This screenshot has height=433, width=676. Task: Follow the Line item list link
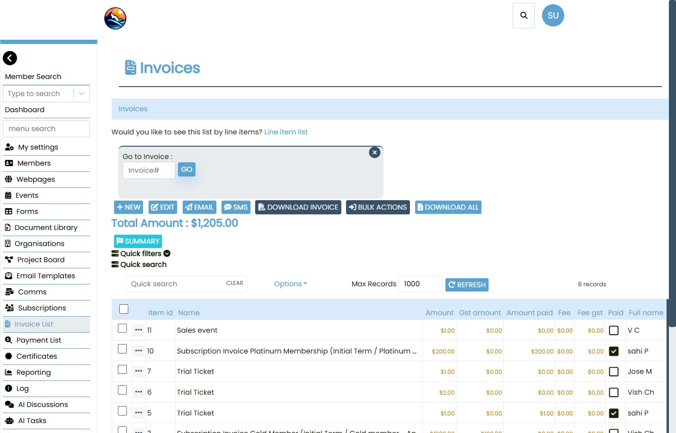tap(285, 132)
